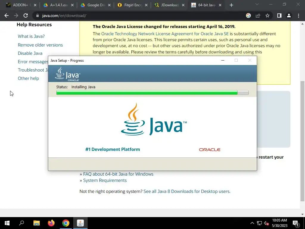This screenshot has width=305, height=229.
Task: Close the A+1.4.1.exe tab
Action: (72, 5)
